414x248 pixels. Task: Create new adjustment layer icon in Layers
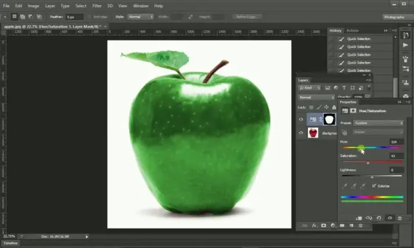332,225
